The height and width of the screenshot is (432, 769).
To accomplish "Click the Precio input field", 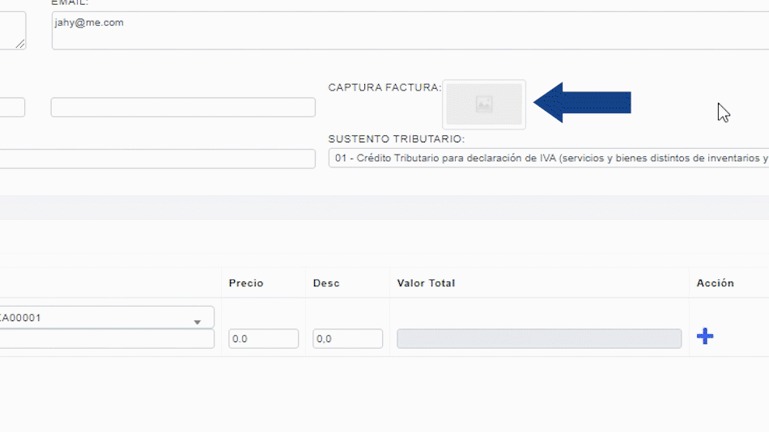I will 263,339.
